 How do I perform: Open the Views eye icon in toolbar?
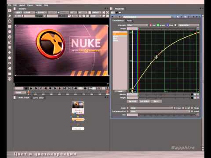click(x=10, y=63)
